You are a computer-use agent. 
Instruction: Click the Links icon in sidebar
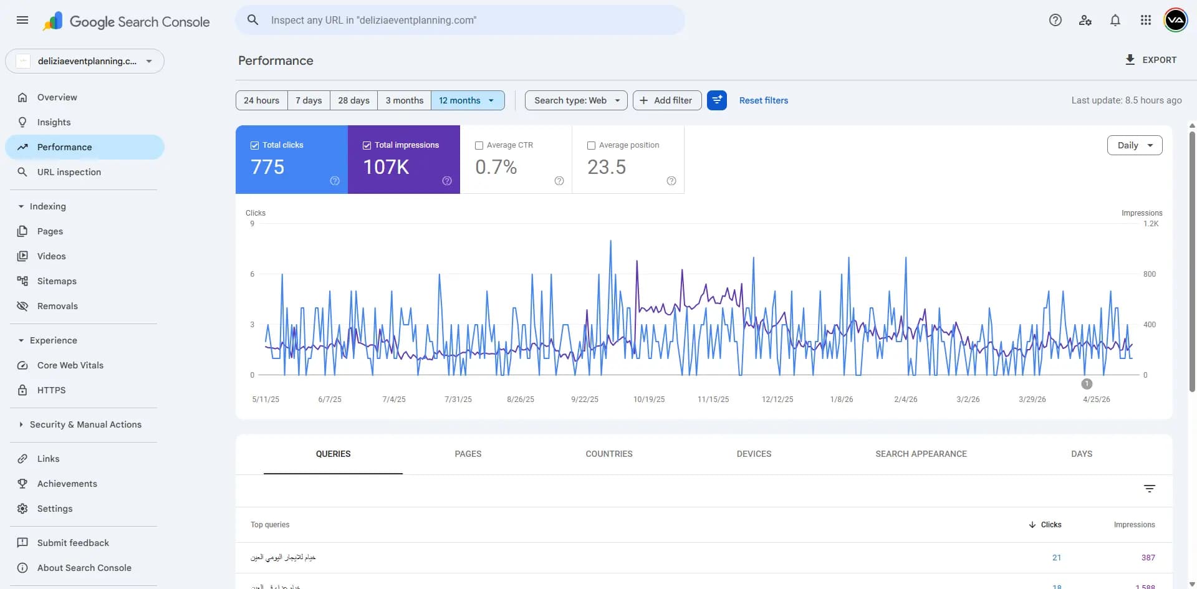[22, 459]
